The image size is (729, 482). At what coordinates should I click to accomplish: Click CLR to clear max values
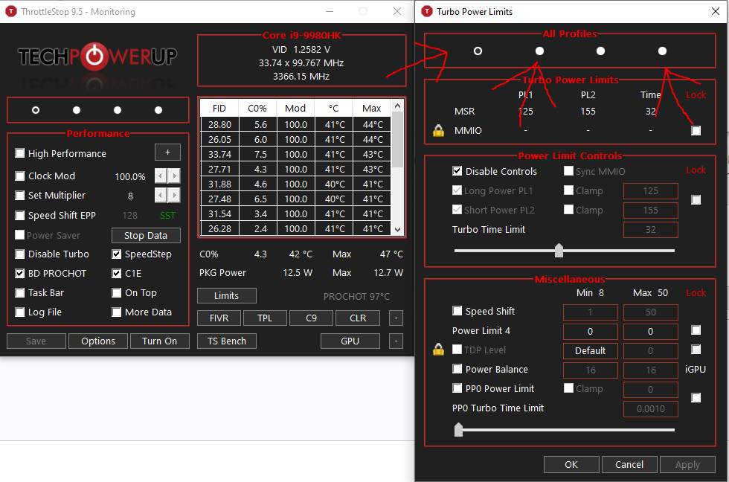pyautogui.click(x=358, y=318)
